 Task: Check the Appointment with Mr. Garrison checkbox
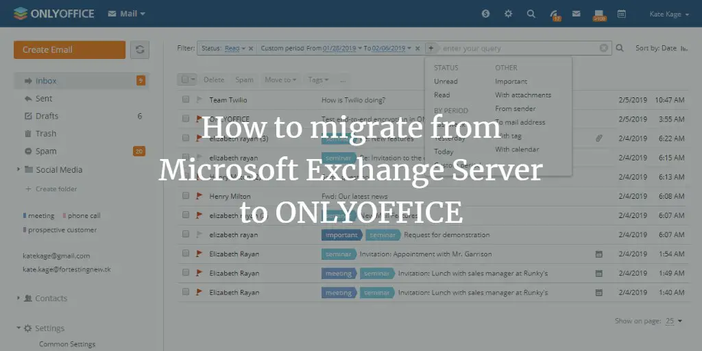click(x=186, y=254)
